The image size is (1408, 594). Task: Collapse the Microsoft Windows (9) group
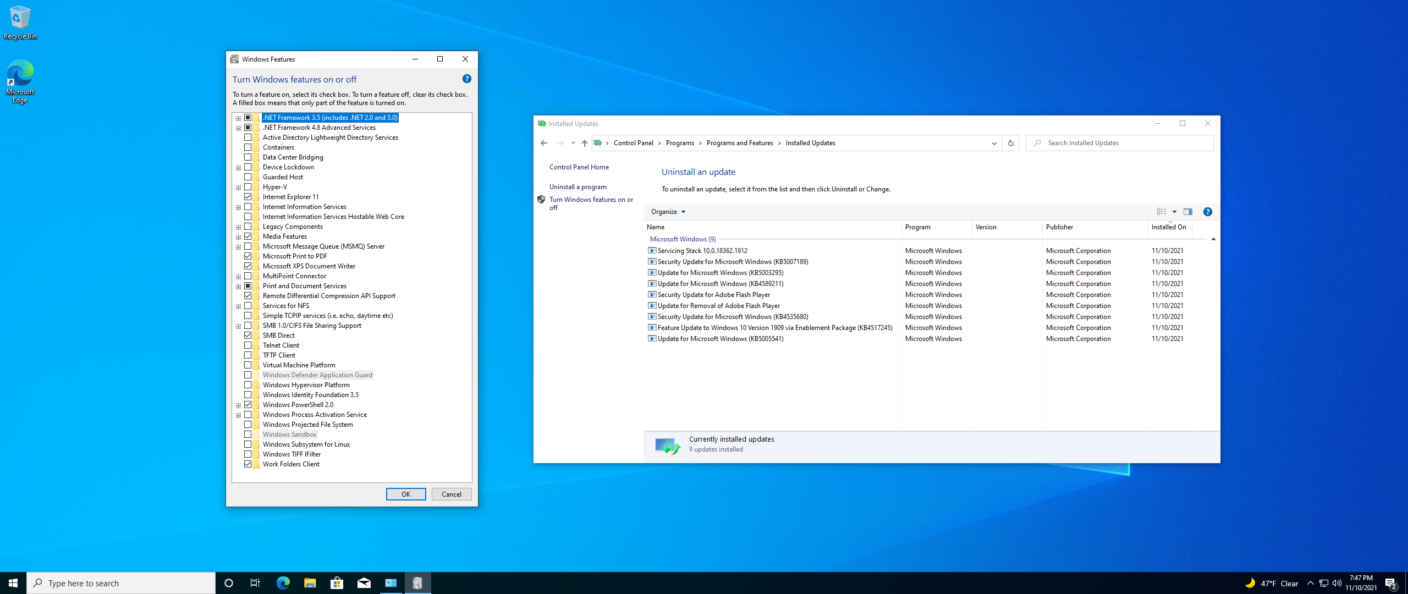point(1213,239)
